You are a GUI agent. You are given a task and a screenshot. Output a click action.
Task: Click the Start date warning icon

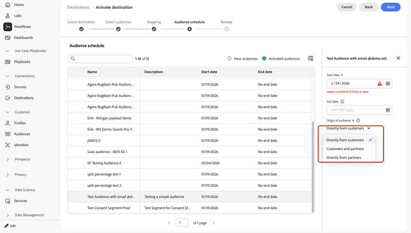(x=380, y=84)
